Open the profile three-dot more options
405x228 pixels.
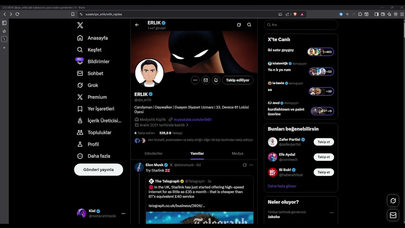click(195, 80)
